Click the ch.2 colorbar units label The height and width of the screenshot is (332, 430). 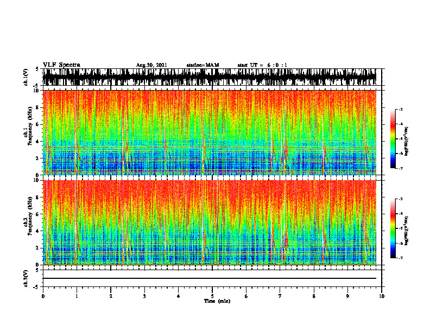[407, 231]
